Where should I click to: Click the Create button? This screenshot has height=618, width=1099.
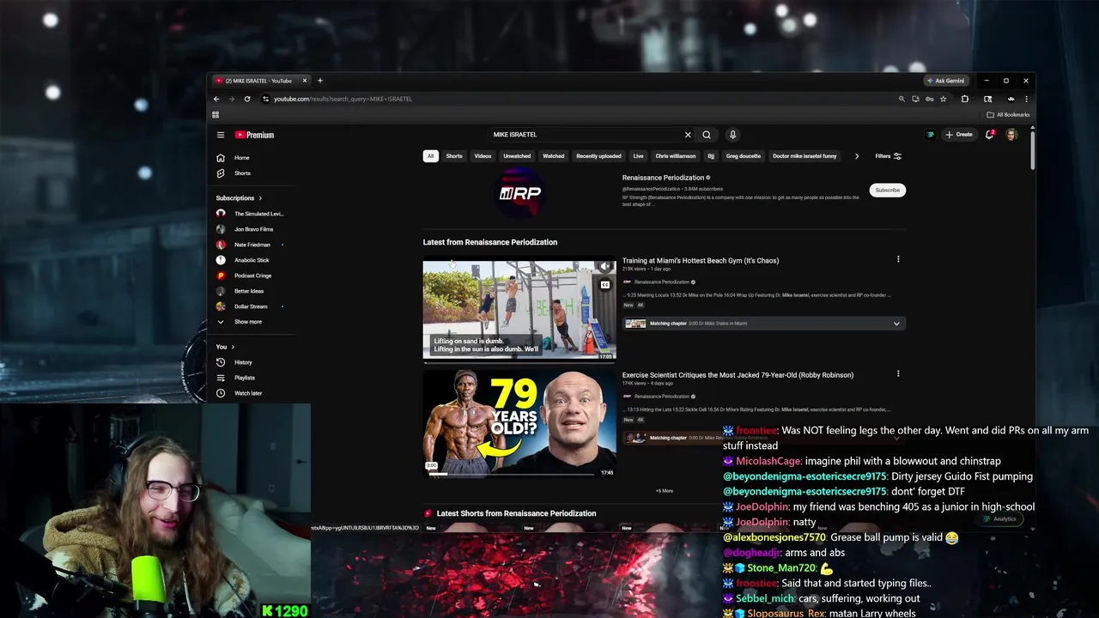pyautogui.click(x=958, y=135)
